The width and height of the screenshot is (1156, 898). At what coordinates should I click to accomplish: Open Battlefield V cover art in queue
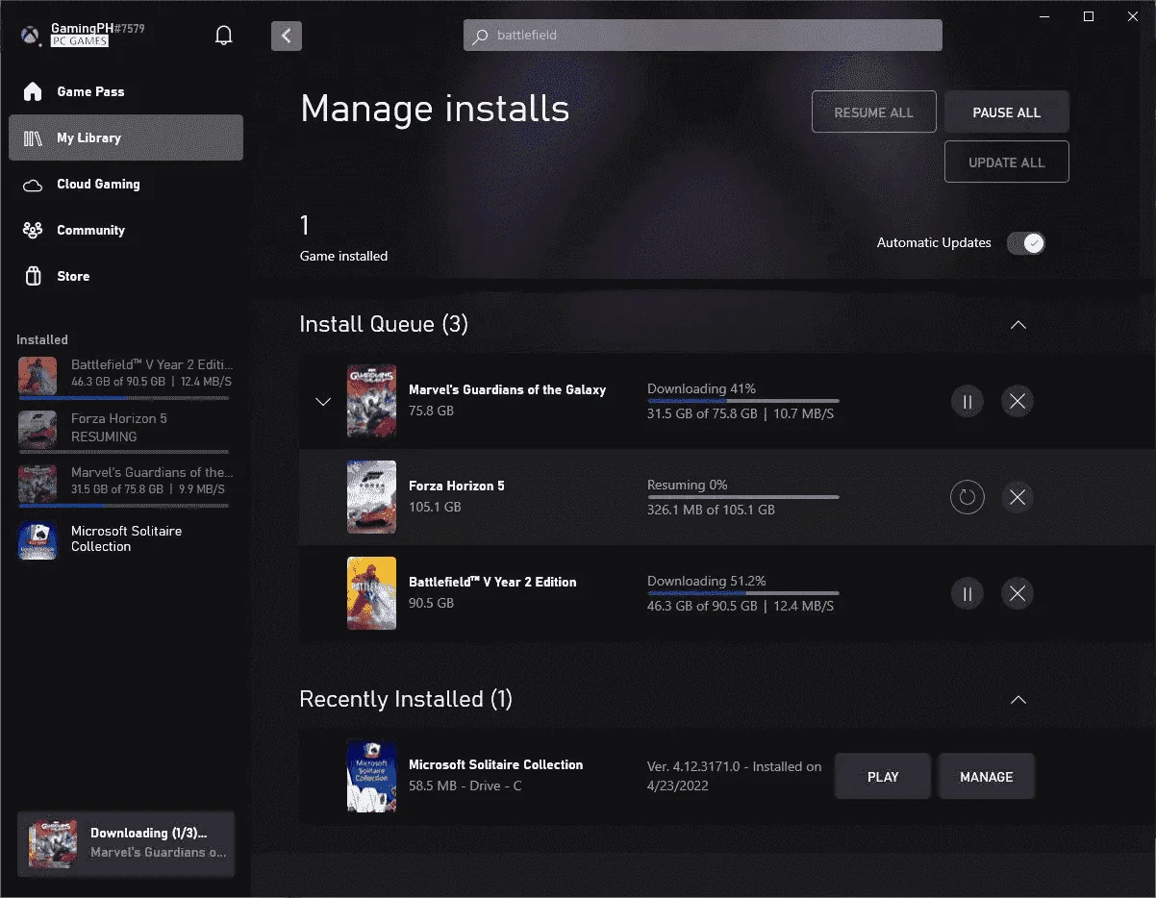pos(371,593)
